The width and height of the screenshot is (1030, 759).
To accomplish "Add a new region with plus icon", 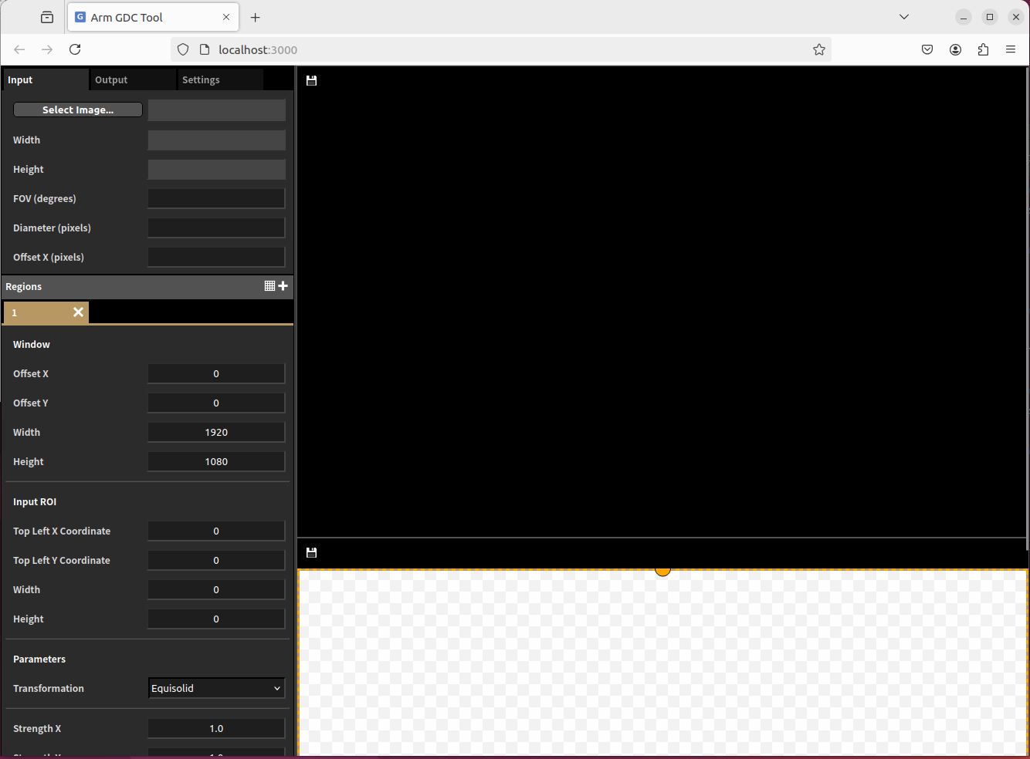I will (x=283, y=286).
